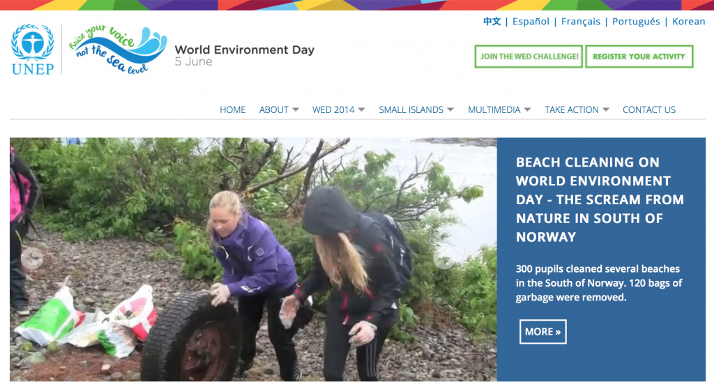Open the SMALL ISLANDS dropdown
Screen dimensions: 714x389
coord(416,109)
